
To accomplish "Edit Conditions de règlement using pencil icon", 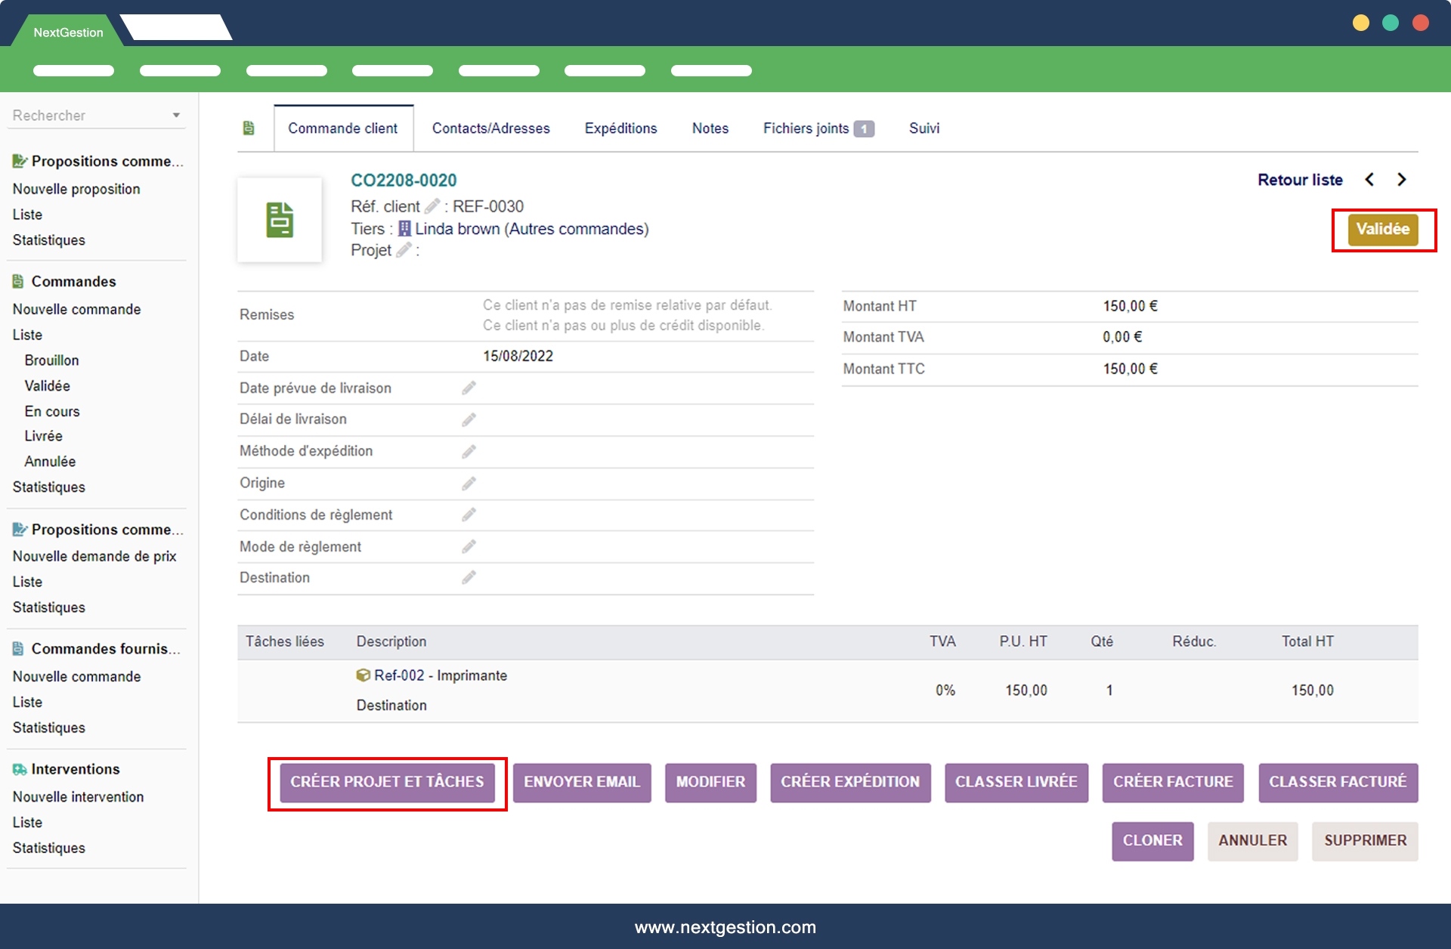I will [x=469, y=515].
